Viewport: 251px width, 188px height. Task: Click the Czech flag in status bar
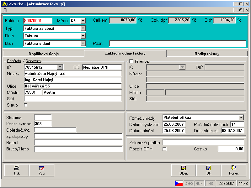tap(179, 183)
